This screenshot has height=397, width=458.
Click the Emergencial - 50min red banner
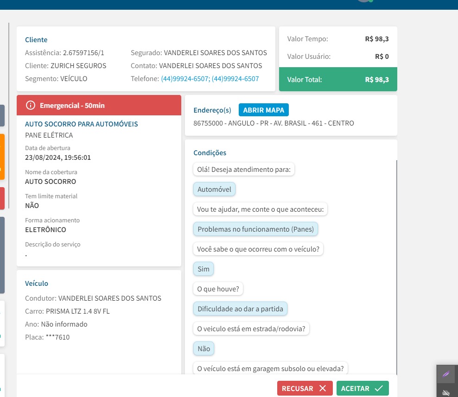point(99,105)
